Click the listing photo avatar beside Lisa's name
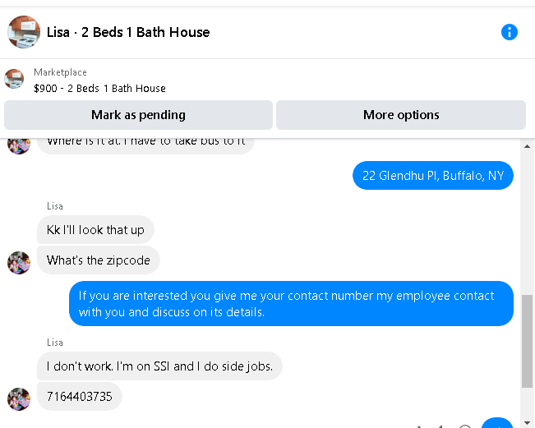This screenshot has width=535, height=428. pyautogui.click(x=24, y=32)
